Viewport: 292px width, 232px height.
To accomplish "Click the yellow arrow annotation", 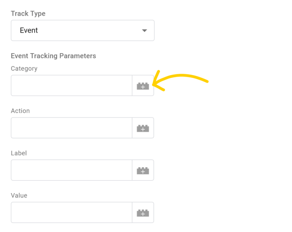I will click(x=180, y=81).
